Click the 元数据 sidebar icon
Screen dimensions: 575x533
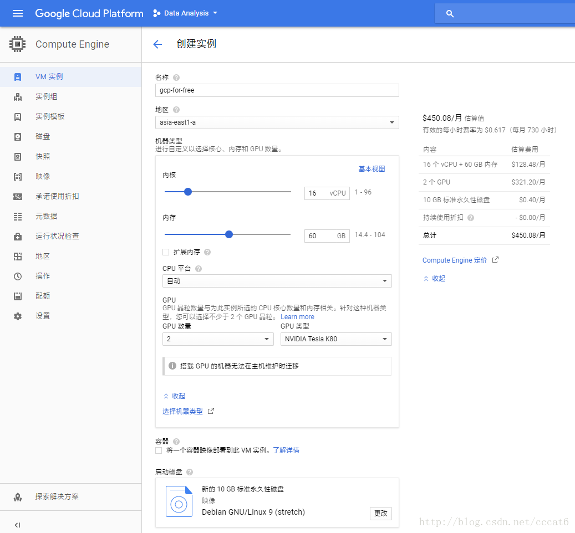point(18,217)
